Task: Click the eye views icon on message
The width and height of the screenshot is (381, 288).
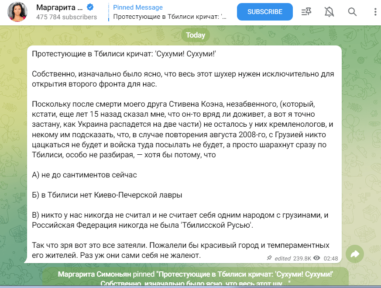Action: pyautogui.click(x=317, y=258)
